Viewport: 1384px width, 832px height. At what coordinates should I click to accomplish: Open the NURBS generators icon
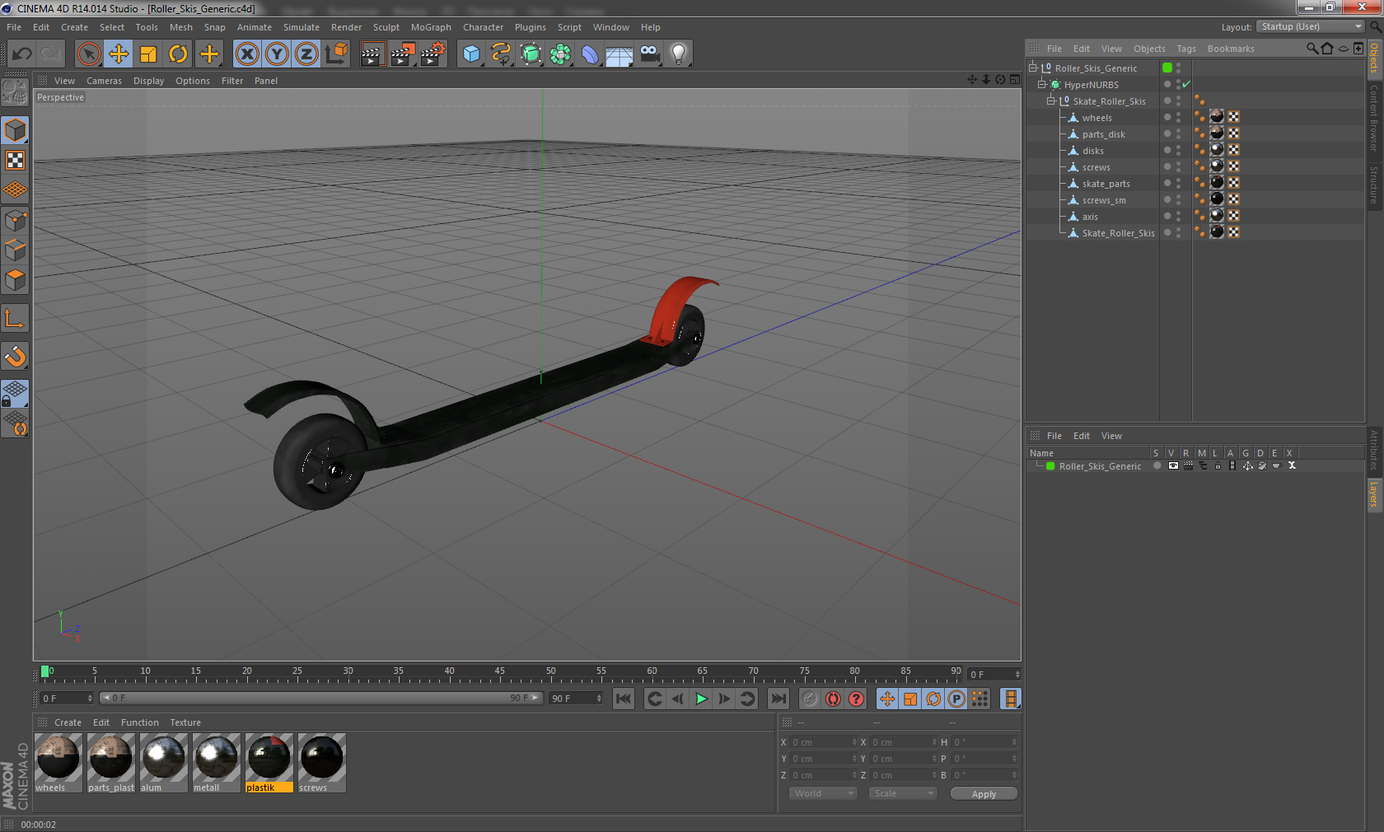(531, 54)
